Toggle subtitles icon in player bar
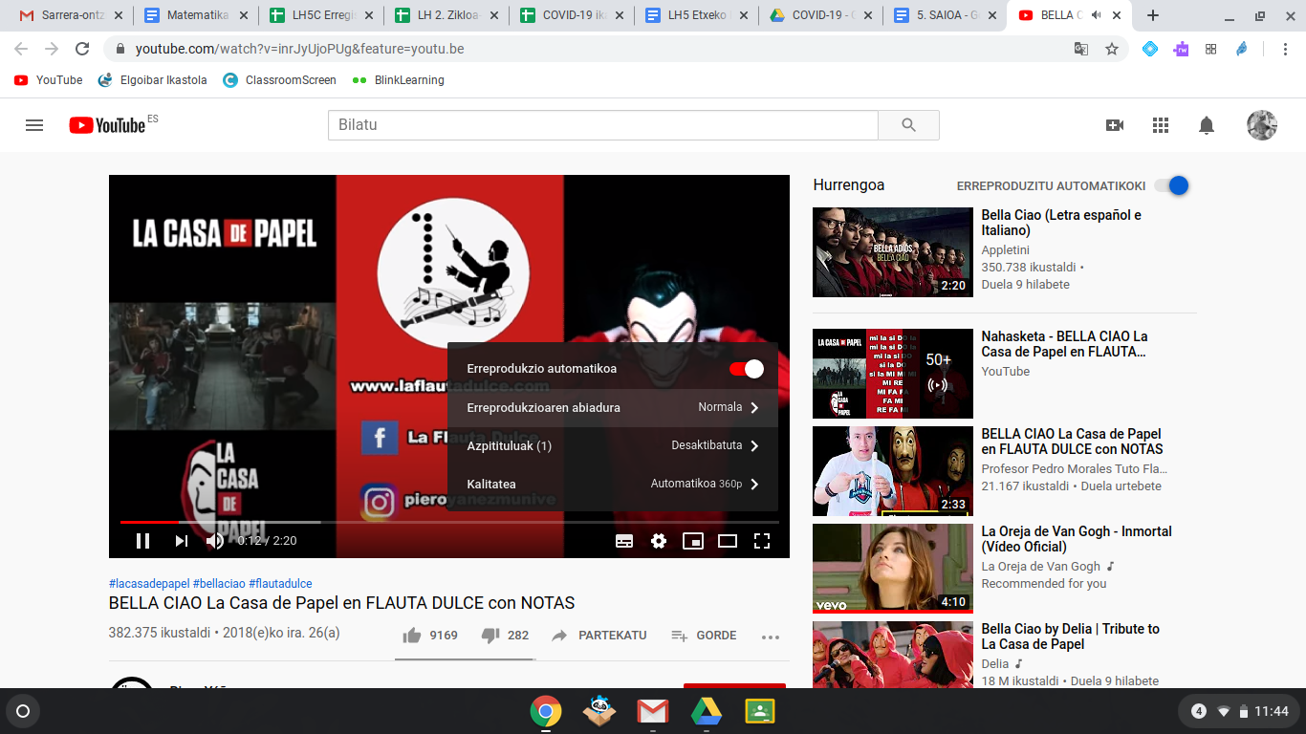 click(x=624, y=541)
